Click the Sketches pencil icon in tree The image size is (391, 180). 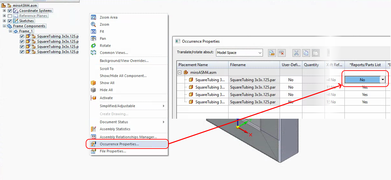pos(15,21)
